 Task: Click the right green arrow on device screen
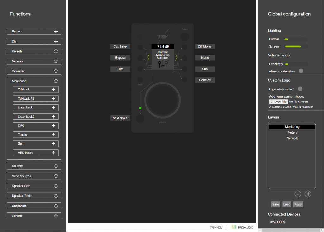coord(176,57)
